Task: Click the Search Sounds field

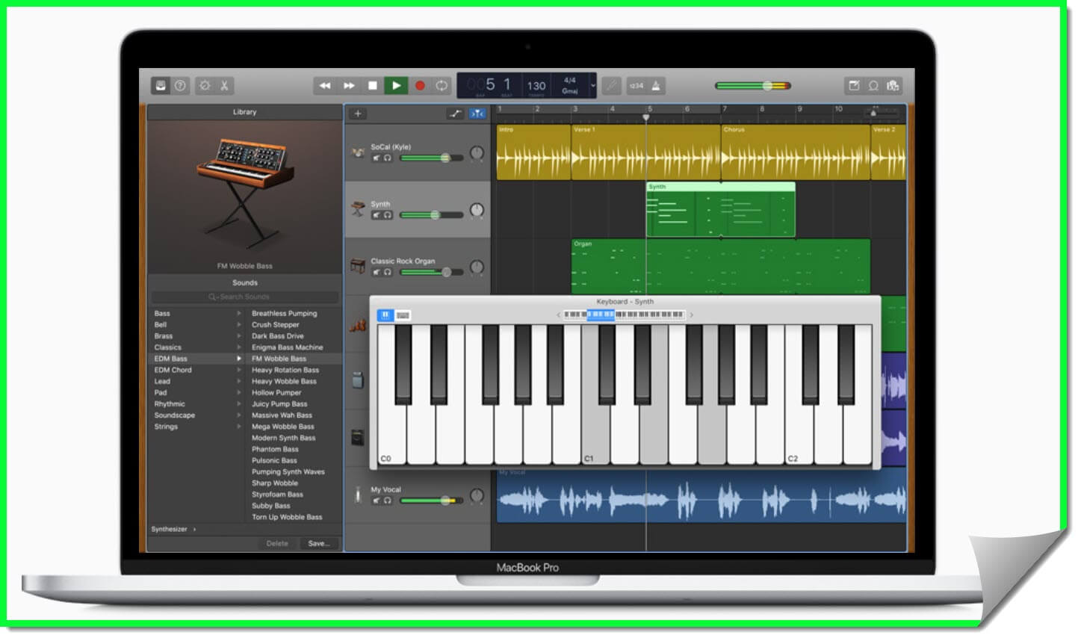Action: (x=245, y=297)
